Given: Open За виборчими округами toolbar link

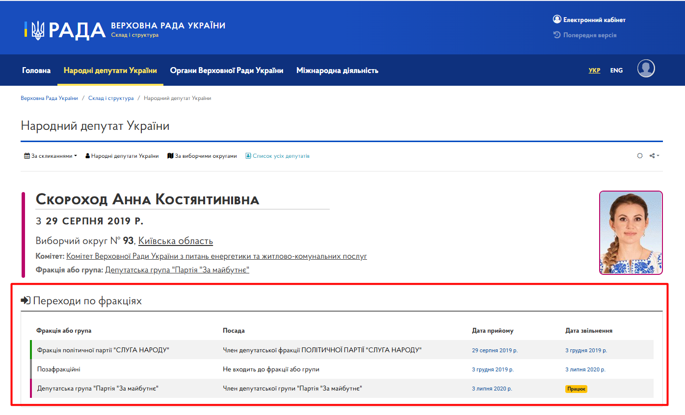Looking at the screenshot, I should (202, 156).
